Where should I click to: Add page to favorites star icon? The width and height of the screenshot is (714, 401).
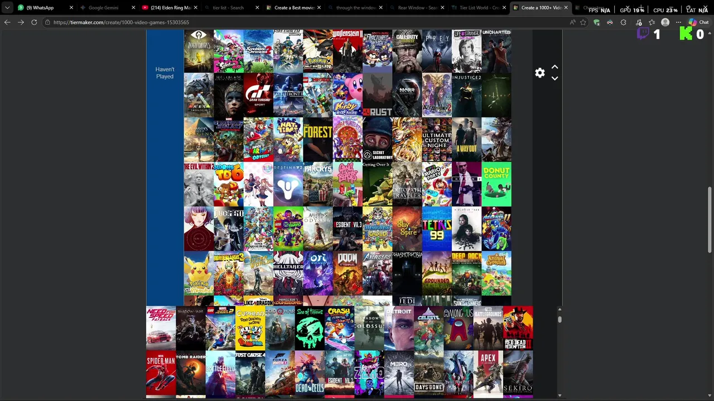[583, 22]
